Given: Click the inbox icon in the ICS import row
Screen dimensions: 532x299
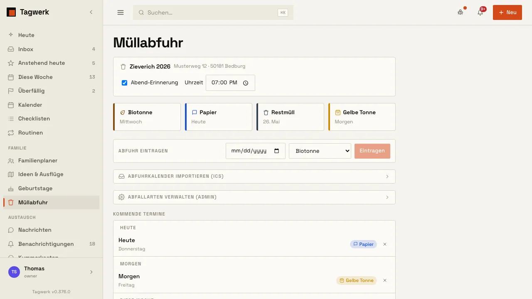Looking at the screenshot, I should (122, 176).
